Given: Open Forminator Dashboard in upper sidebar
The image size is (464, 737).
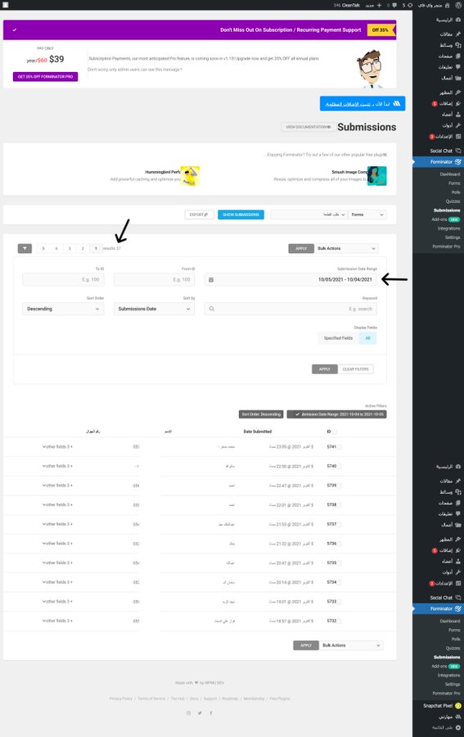Looking at the screenshot, I should [x=449, y=174].
